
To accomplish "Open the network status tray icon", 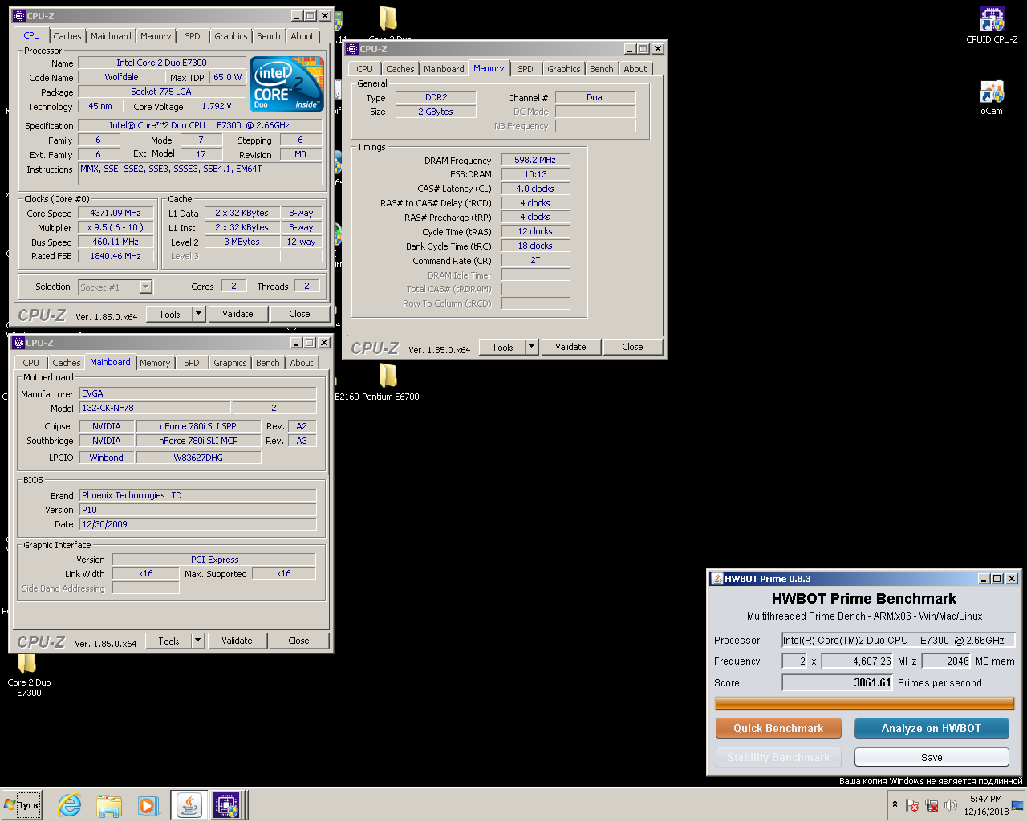I will coord(932,805).
